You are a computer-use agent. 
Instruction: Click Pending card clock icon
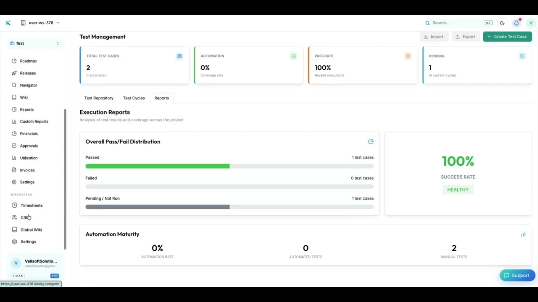click(x=522, y=56)
